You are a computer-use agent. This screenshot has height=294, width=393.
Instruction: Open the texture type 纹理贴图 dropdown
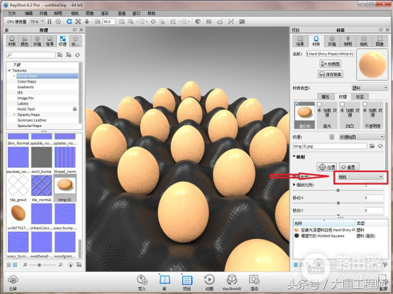[362, 137]
